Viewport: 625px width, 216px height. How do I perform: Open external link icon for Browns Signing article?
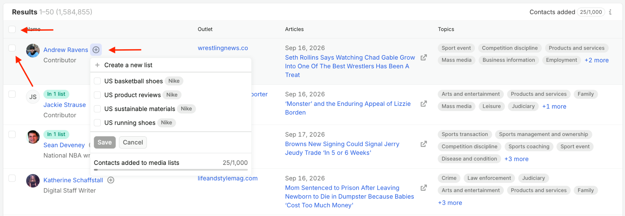424,144
